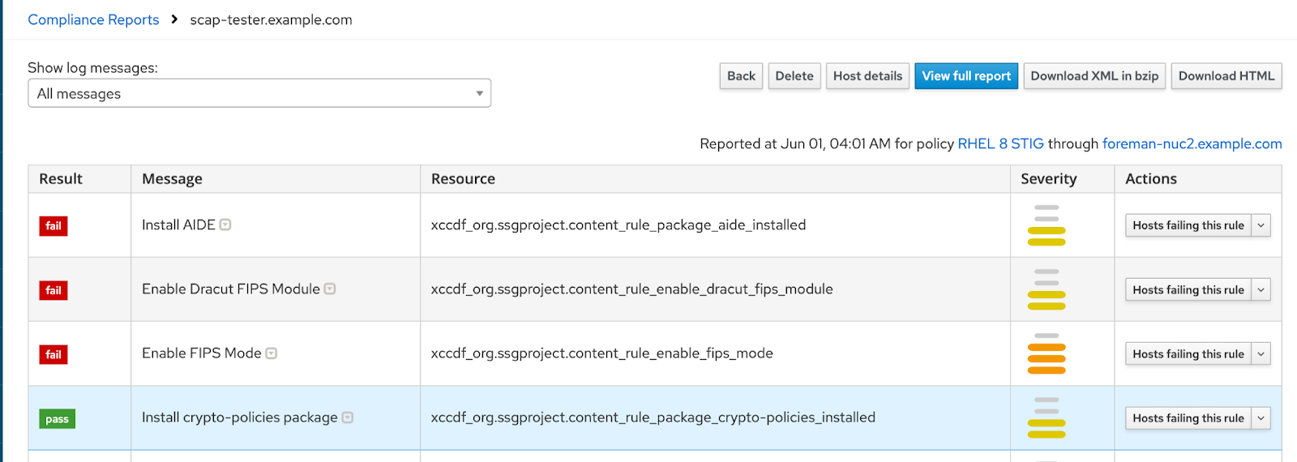Image resolution: width=1297 pixels, height=462 pixels.
Task: Click the Severity column header
Action: (x=1048, y=179)
